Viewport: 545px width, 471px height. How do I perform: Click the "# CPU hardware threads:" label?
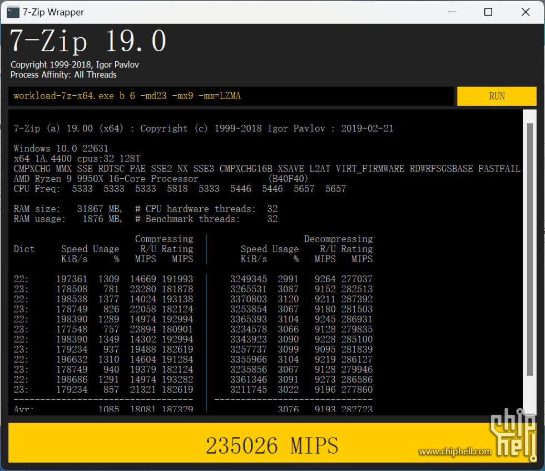pyautogui.click(x=195, y=209)
